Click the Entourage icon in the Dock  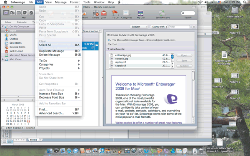(166, 151)
